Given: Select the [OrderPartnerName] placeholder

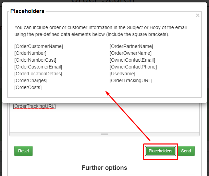Looking at the screenshot, I should pos(131,46).
